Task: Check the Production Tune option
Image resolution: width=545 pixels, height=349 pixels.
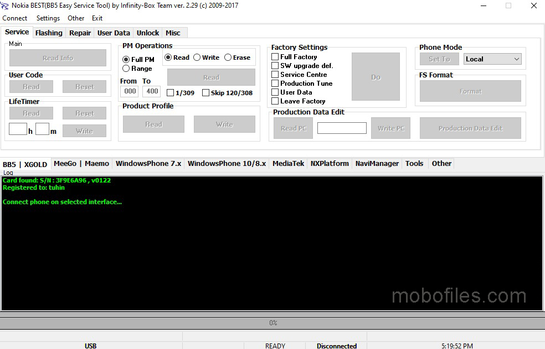Action: click(x=302, y=84)
